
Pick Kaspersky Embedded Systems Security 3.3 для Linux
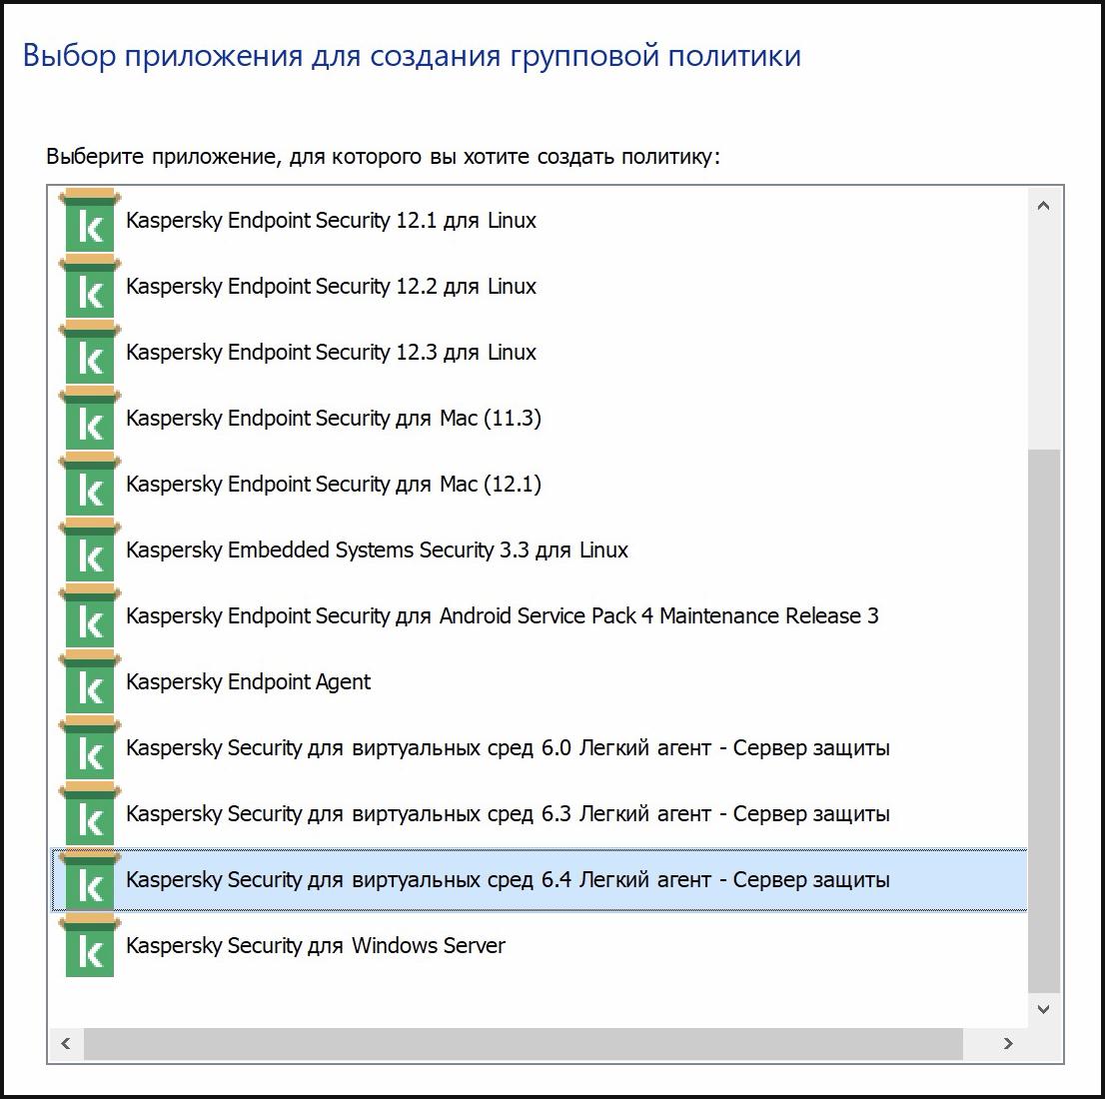[x=377, y=549]
